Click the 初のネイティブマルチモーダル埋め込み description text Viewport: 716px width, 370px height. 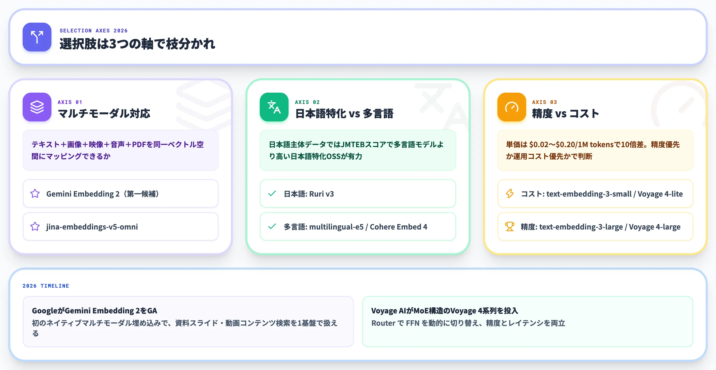185,328
